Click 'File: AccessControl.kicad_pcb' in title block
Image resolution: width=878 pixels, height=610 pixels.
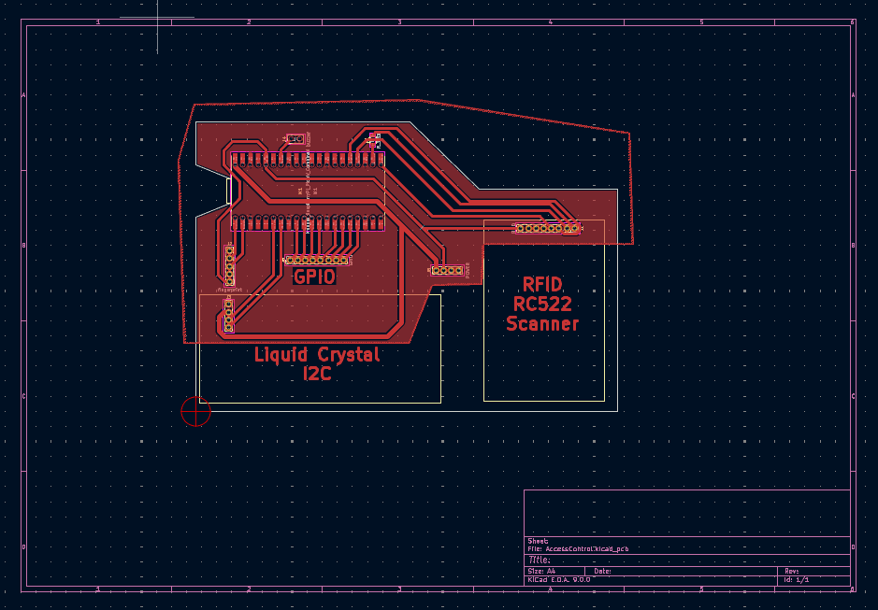(x=578, y=549)
